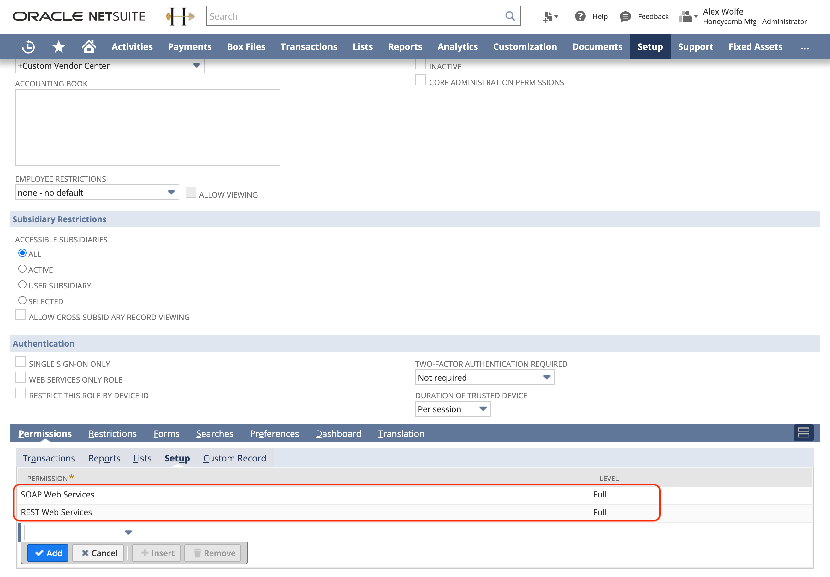Go to the Home house icon

tap(89, 47)
